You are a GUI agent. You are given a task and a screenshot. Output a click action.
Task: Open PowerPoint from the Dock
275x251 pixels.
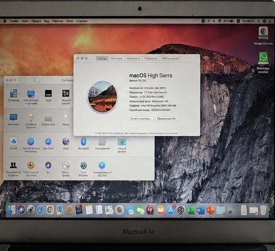pos(210,210)
